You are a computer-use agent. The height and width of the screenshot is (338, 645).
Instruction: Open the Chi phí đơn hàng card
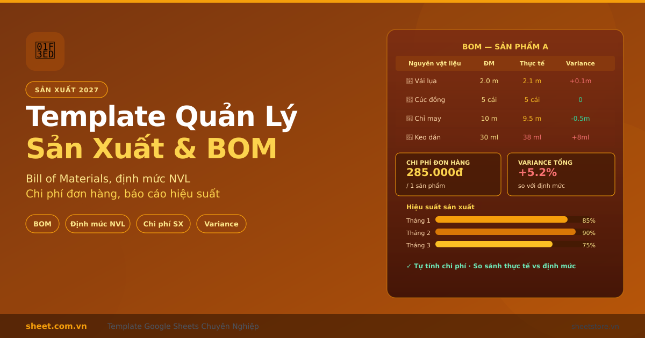click(448, 174)
